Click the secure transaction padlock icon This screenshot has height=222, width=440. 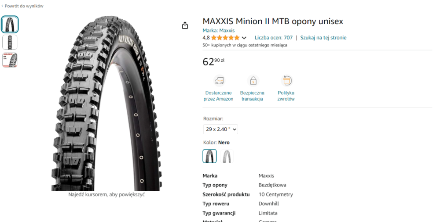pos(253,81)
